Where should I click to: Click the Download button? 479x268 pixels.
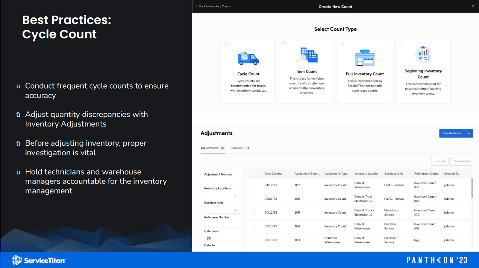click(462, 161)
